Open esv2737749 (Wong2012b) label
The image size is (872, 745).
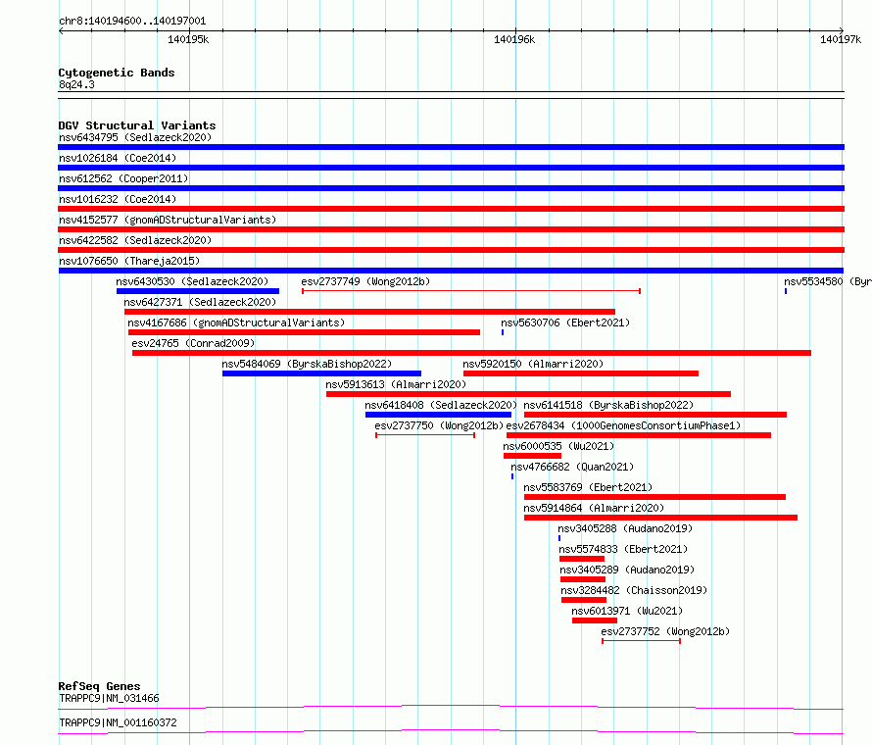[x=365, y=281]
